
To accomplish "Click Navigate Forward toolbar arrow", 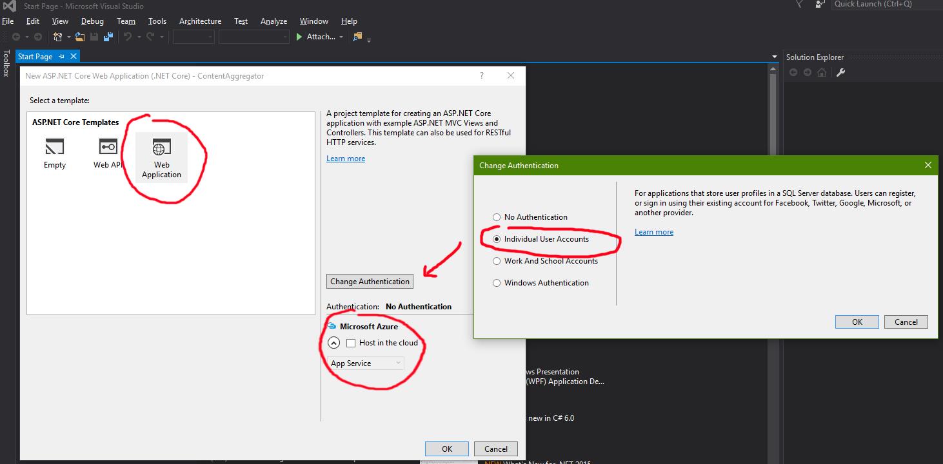I will pos(38,37).
